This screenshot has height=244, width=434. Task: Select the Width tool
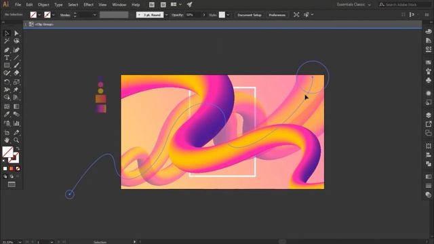pos(7,89)
